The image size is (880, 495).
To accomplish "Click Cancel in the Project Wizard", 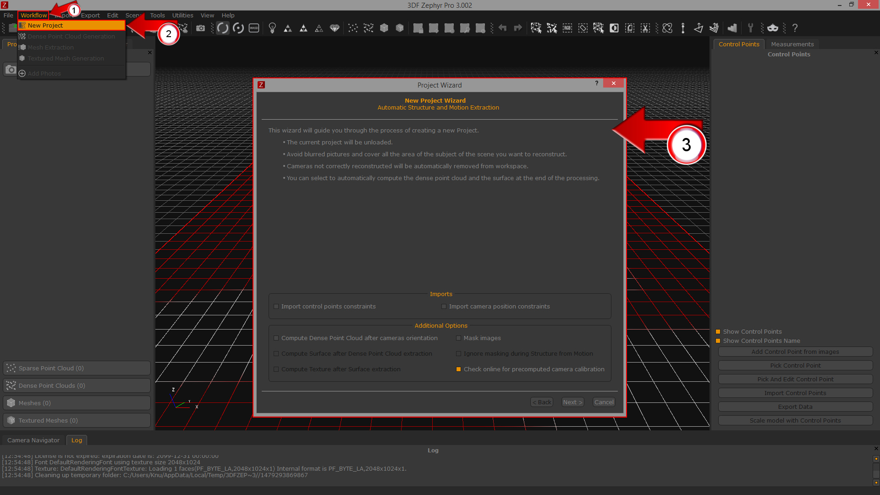I will [x=604, y=402].
